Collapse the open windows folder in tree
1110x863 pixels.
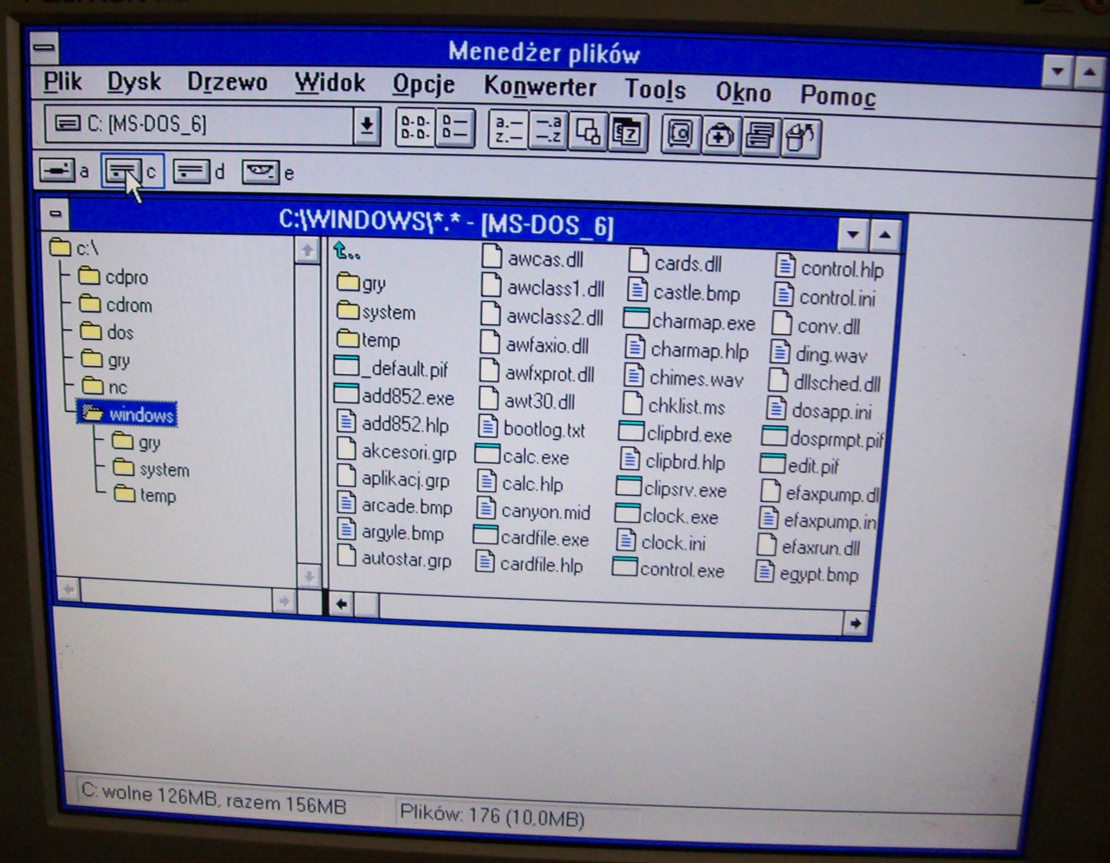[x=127, y=414]
